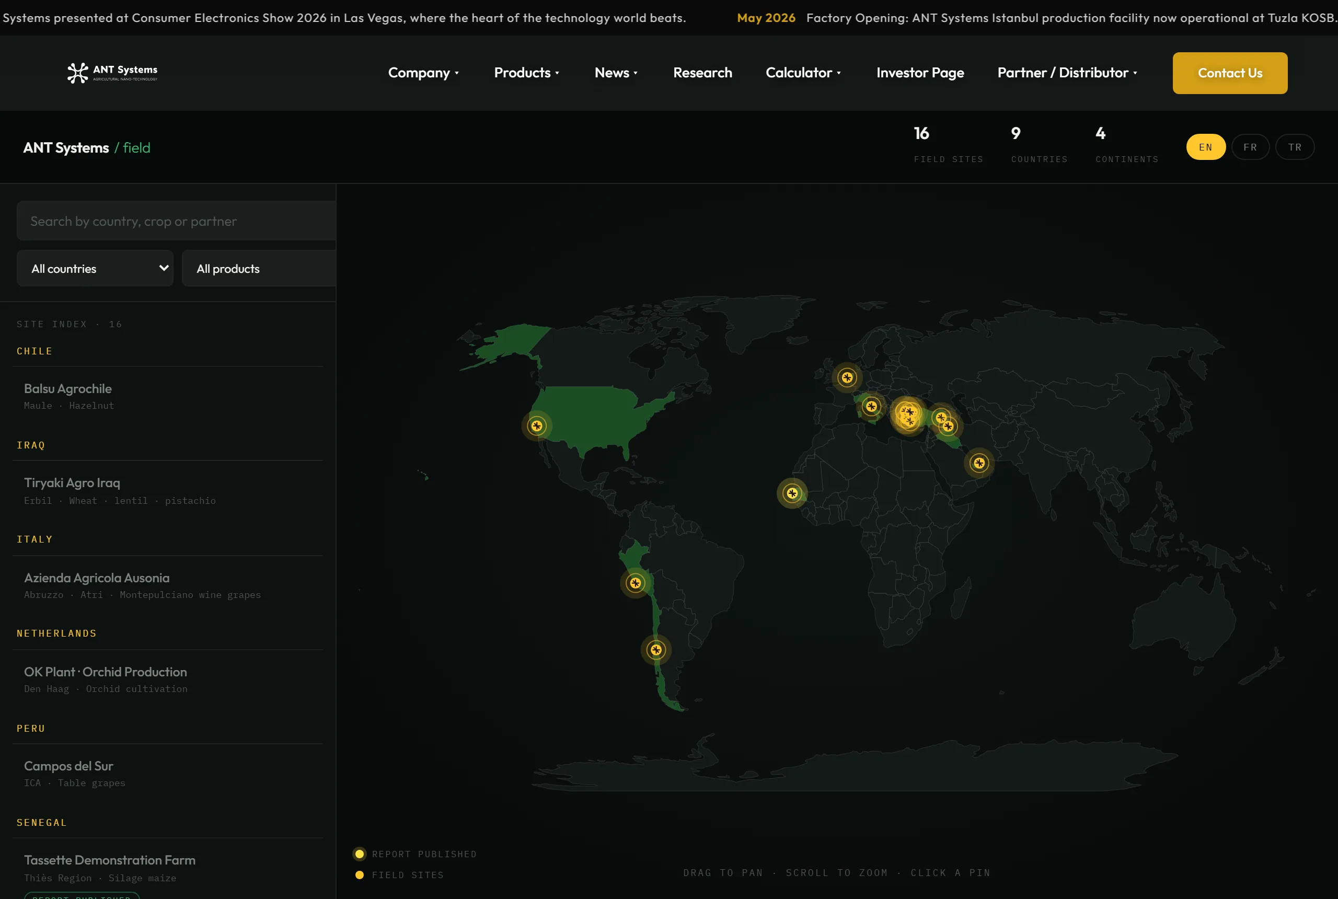Click "Erbil · Wheat · lentil · pistachio" subtitle
This screenshot has height=899, width=1338.
pyautogui.click(x=120, y=501)
